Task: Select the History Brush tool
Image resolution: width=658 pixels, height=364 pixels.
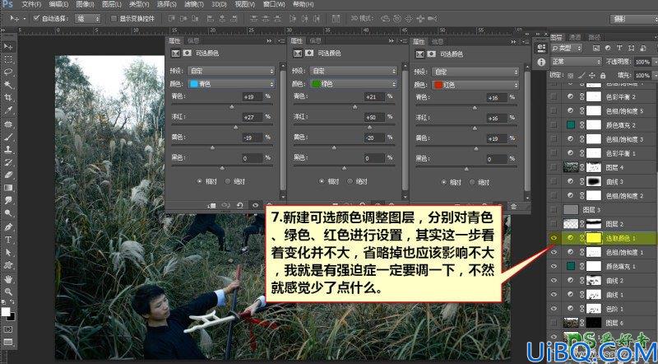Action: [x=8, y=162]
